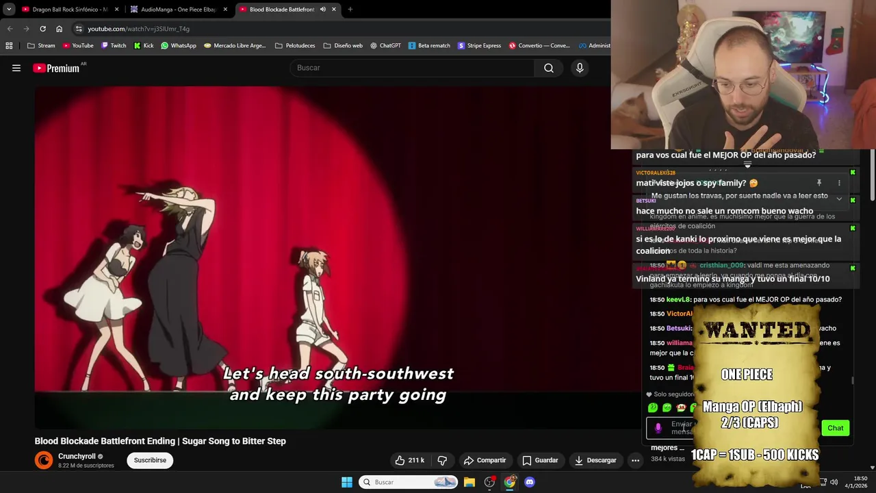876x493 pixels.
Task: Open the WhatsApp bookmark
Action: (x=179, y=46)
